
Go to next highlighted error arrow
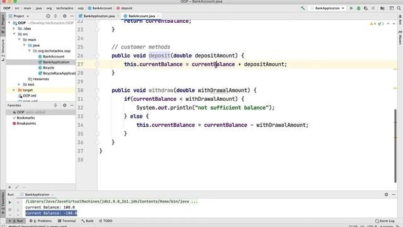(394, 24)
